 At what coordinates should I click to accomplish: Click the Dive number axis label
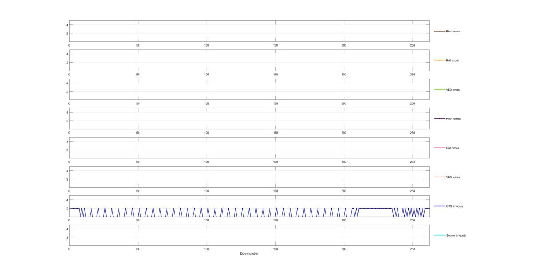[249, 254]
